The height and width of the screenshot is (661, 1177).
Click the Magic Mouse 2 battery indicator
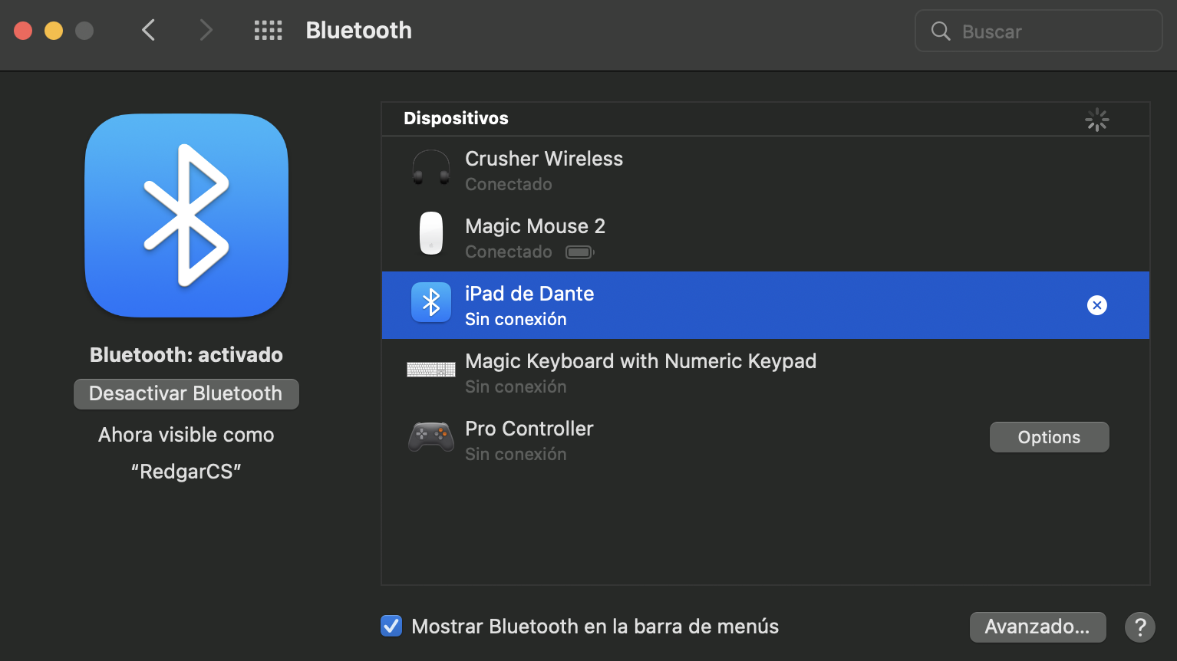click(x=579, y=252)
